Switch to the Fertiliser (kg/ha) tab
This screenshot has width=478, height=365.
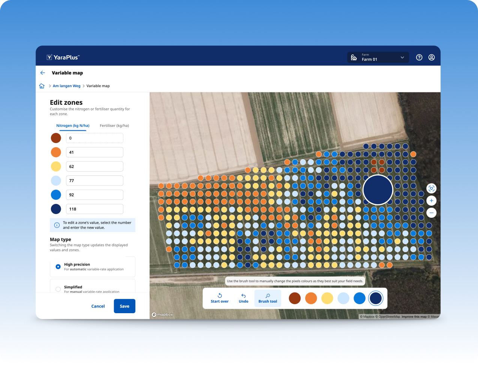(114, 126)
